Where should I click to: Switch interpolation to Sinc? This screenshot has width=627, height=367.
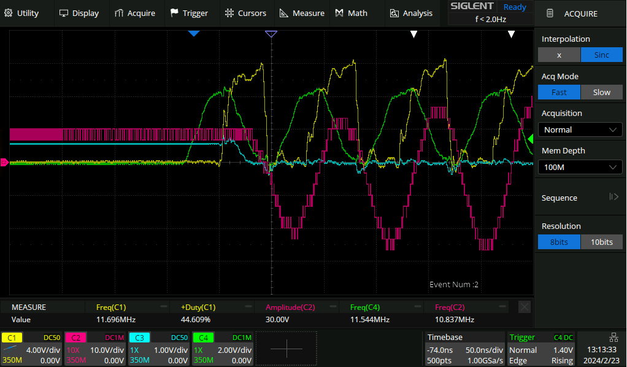pos(601,55)
